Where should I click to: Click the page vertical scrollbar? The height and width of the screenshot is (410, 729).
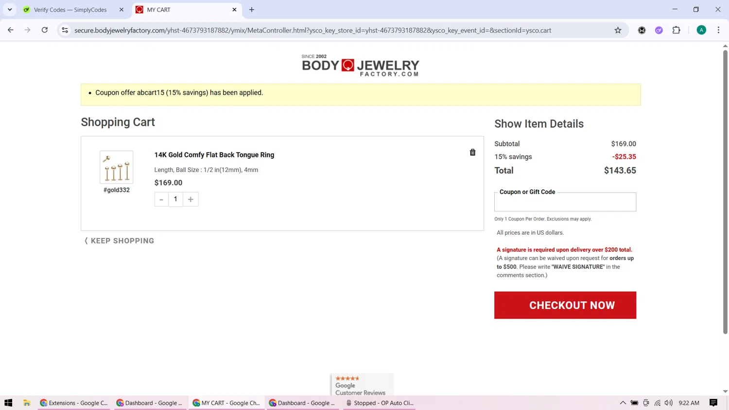pyautogui.click(x=725, y=192)
